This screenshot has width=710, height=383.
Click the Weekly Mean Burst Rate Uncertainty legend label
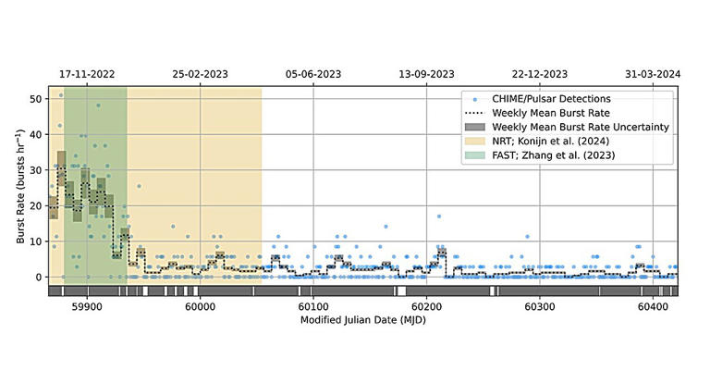point(581,127)
